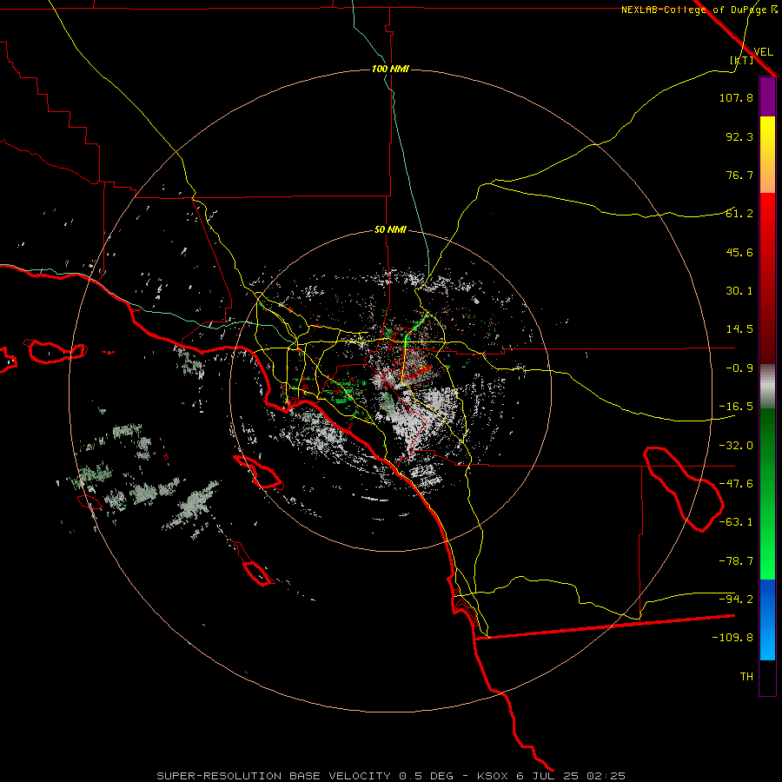Click the [KT] units label
Image resolution: width=782 pixels, height=782 pixels.
742,60
